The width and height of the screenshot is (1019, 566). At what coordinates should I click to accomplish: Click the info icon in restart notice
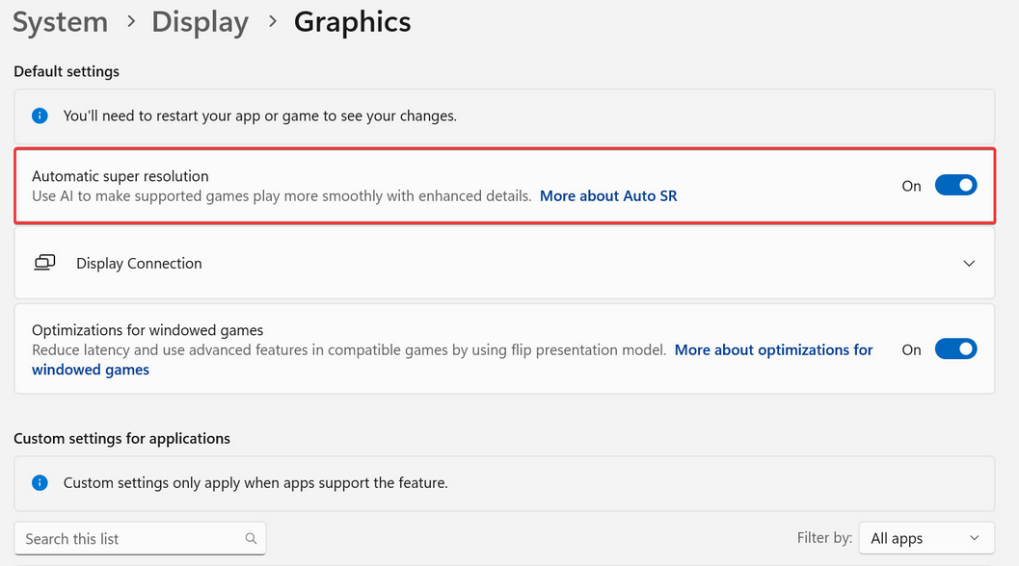point(40,116)
